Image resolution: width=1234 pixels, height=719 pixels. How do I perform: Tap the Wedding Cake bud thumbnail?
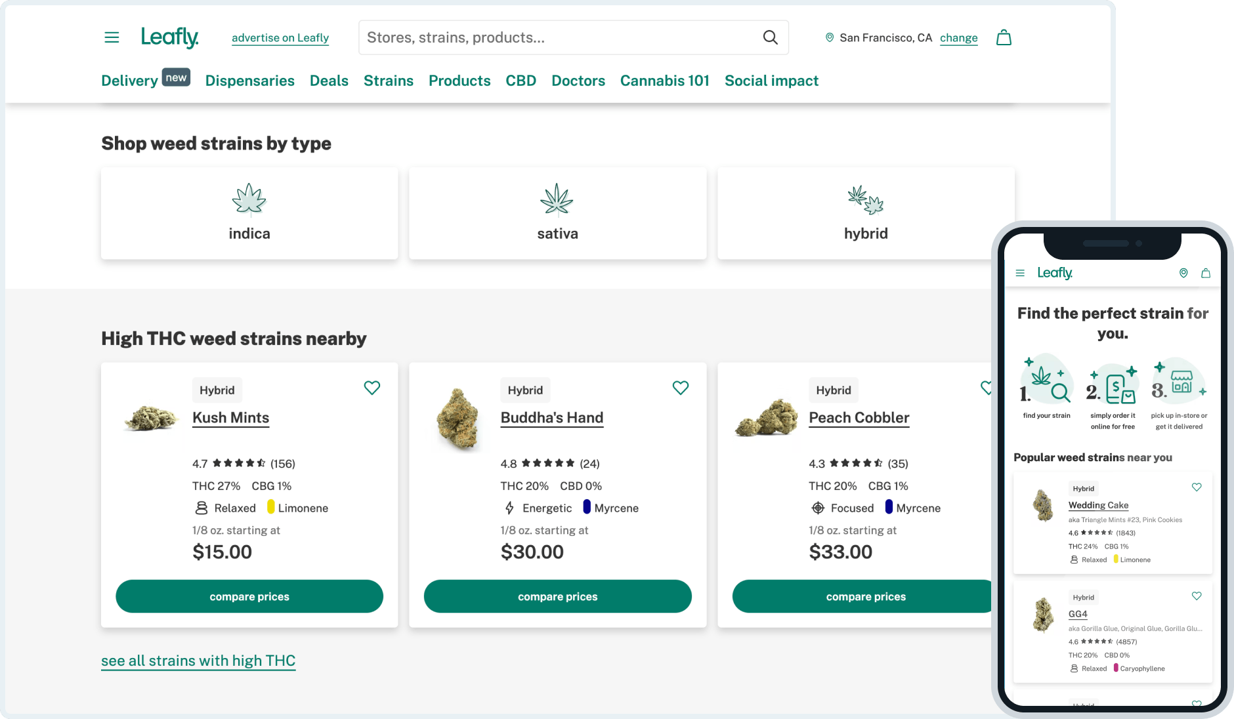[x=1043, y=505]
